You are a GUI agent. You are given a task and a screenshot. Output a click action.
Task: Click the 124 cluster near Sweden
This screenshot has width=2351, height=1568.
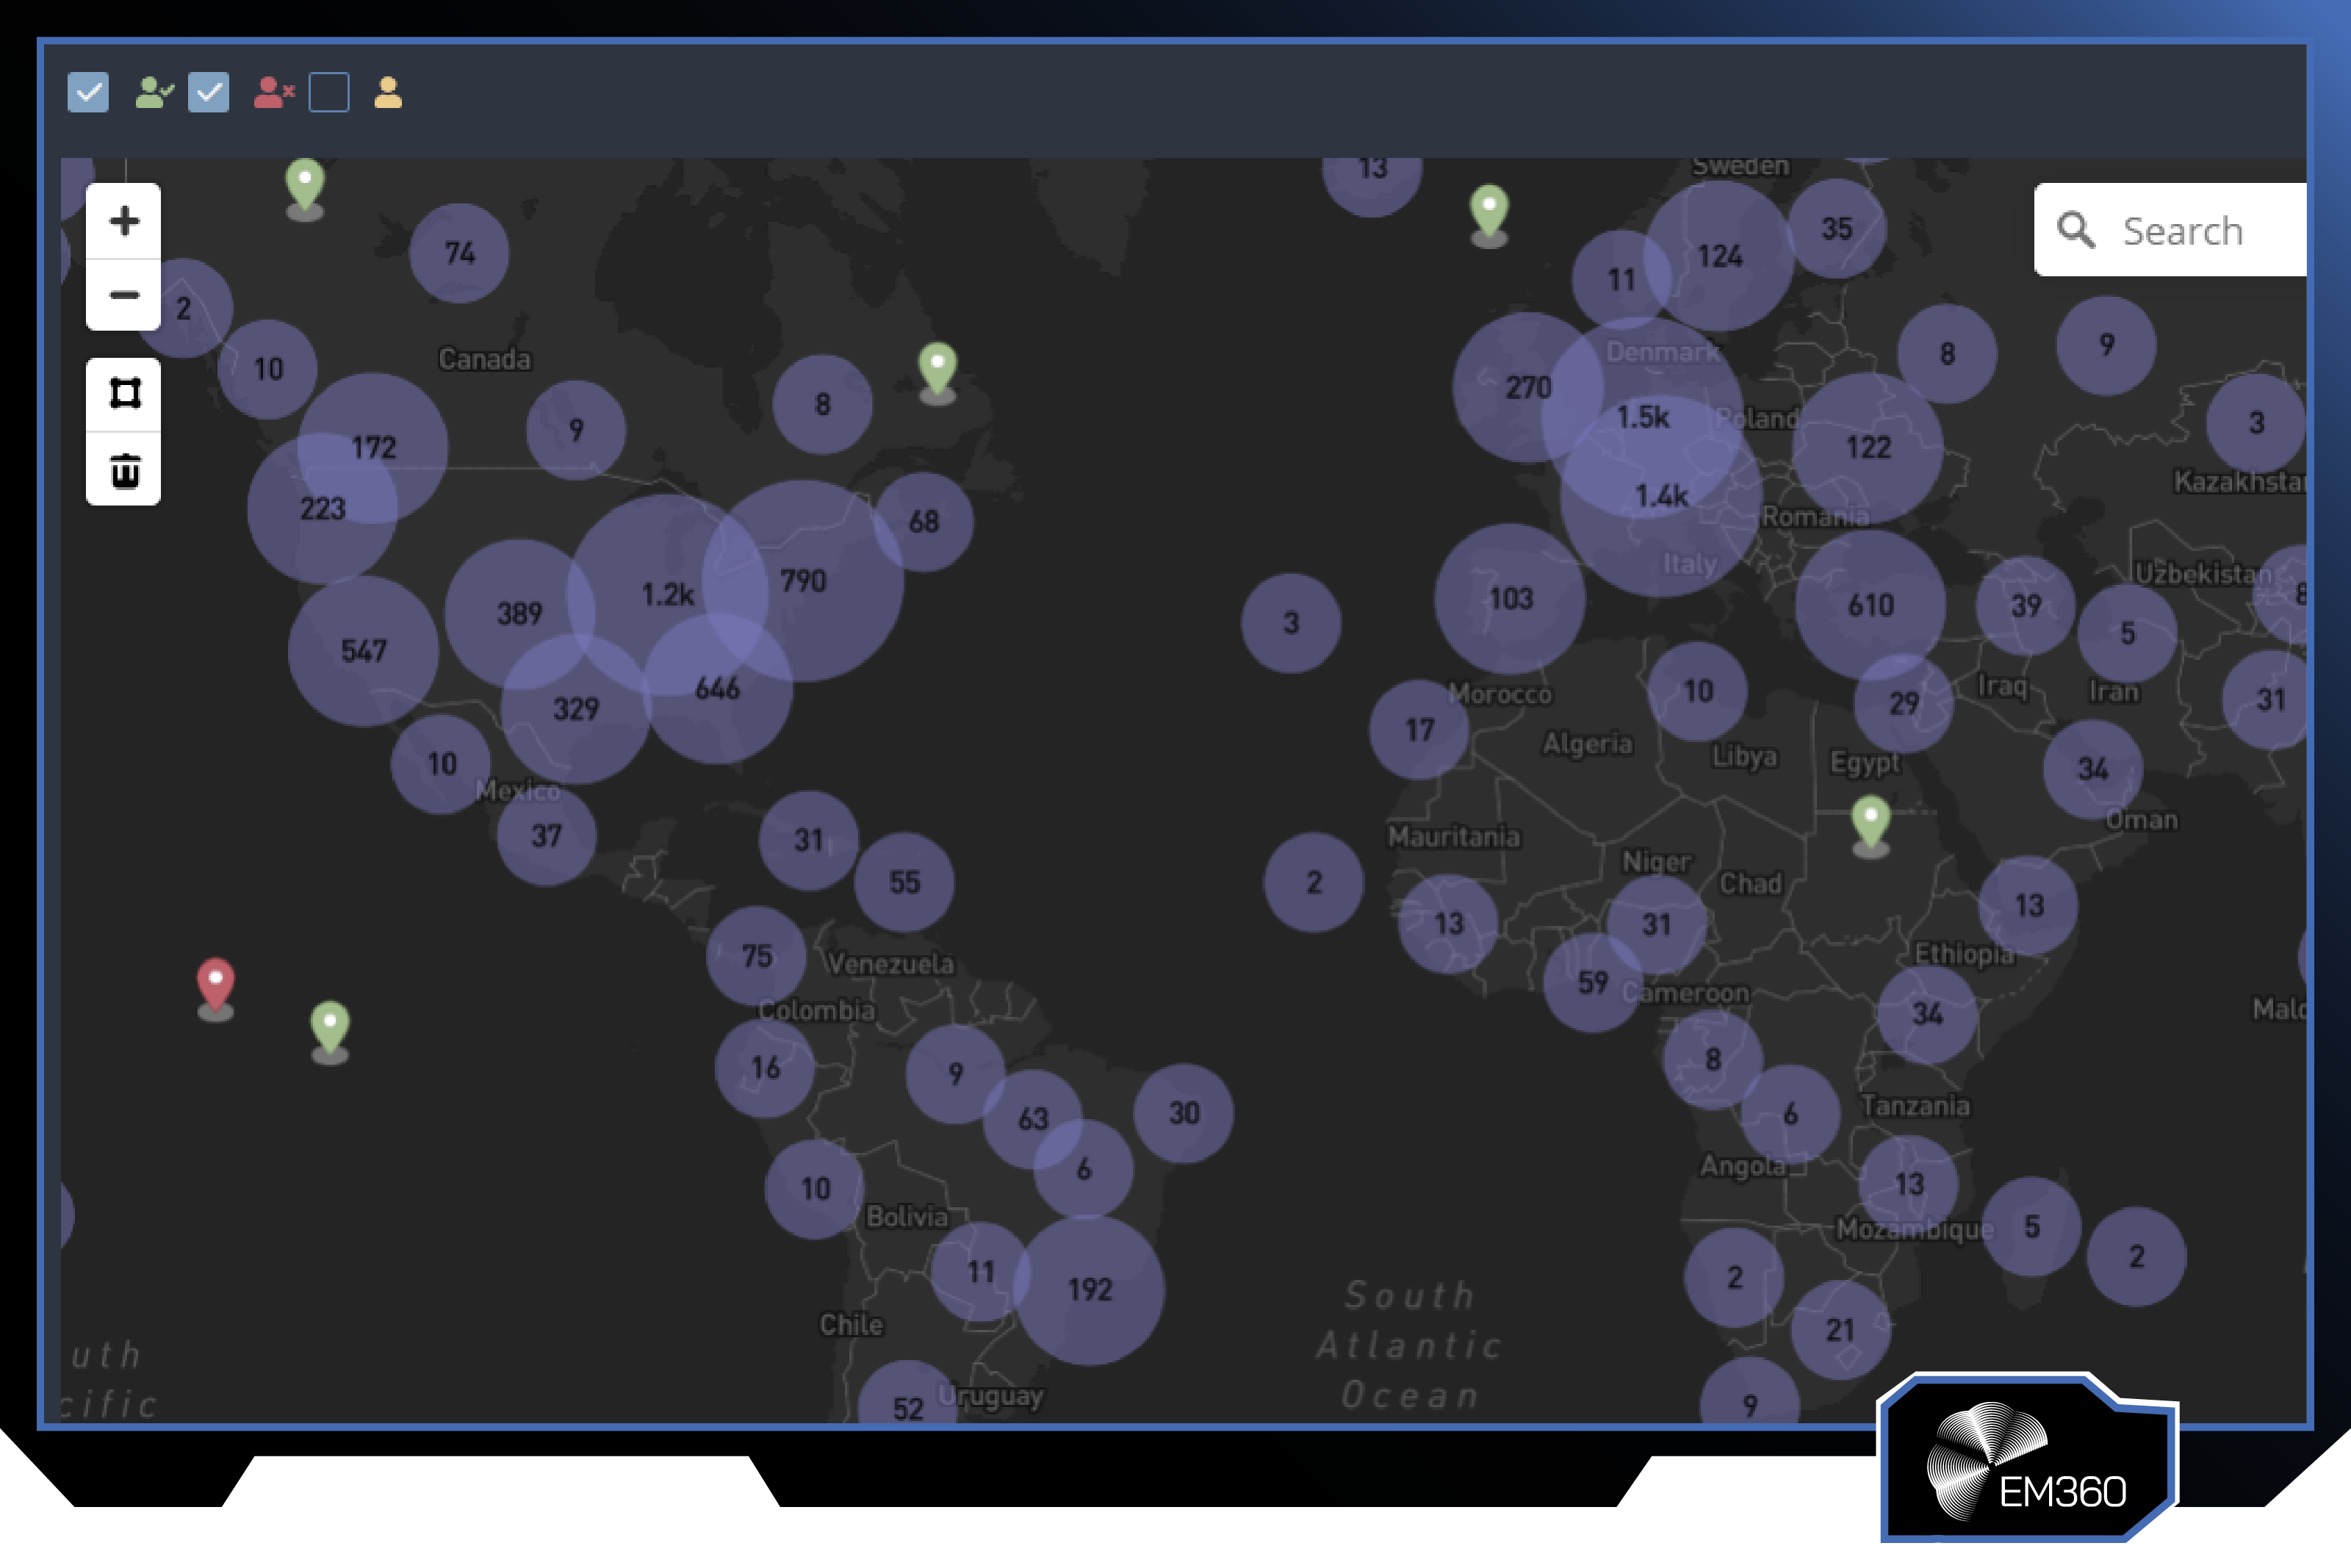tap(1719, 256)
